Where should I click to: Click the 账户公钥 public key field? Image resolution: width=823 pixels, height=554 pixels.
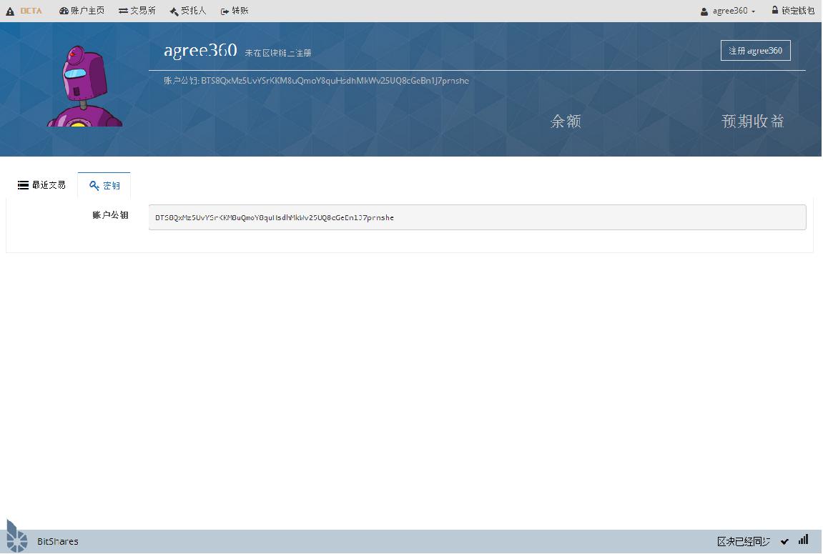(x=476, y=217)
